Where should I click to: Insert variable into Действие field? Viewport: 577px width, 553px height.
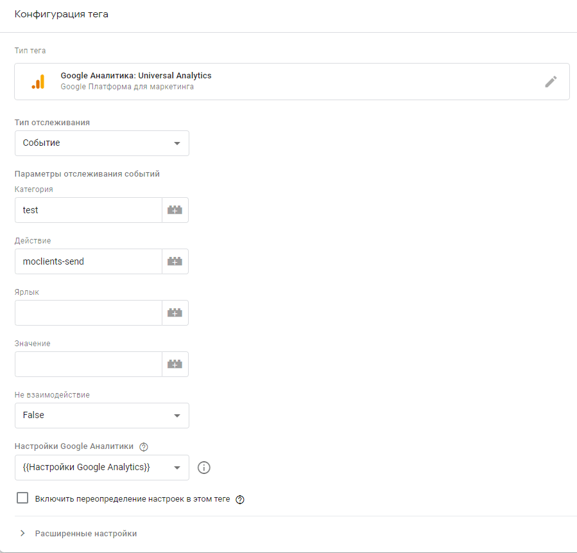click(175, 261)
